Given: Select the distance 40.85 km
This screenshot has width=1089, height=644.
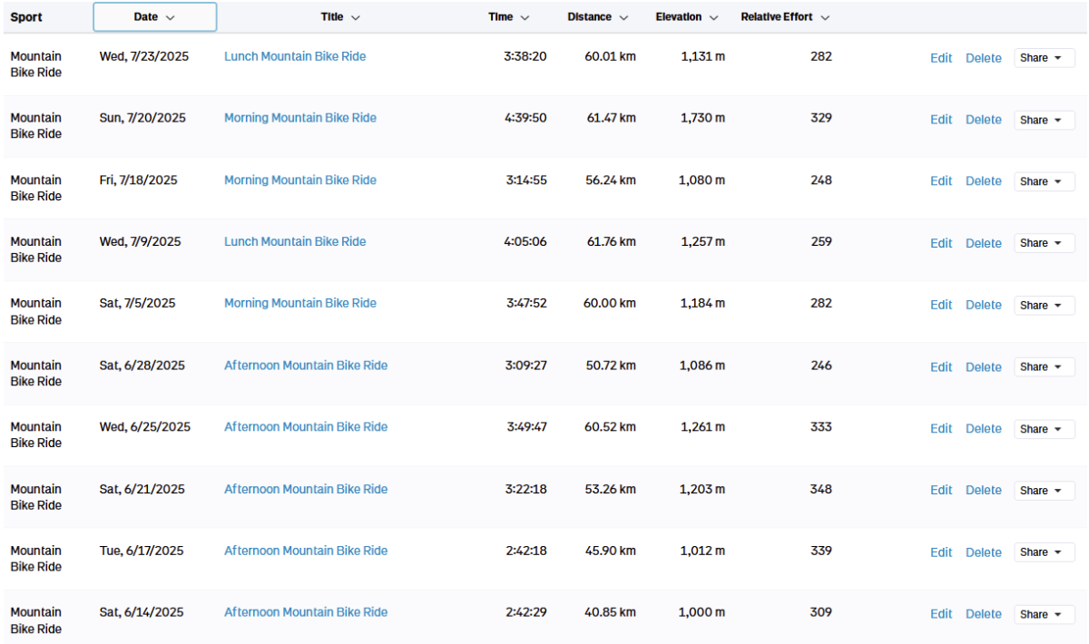Looking at the screenshot, I should 610,612.
